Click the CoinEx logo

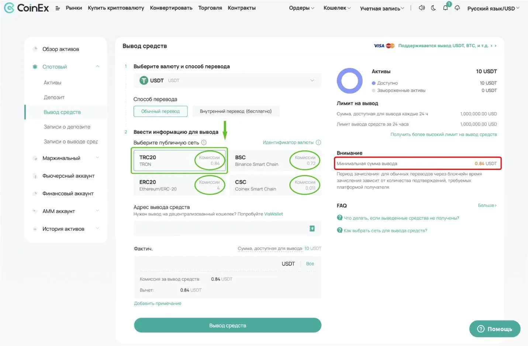[x=26, y=8]
